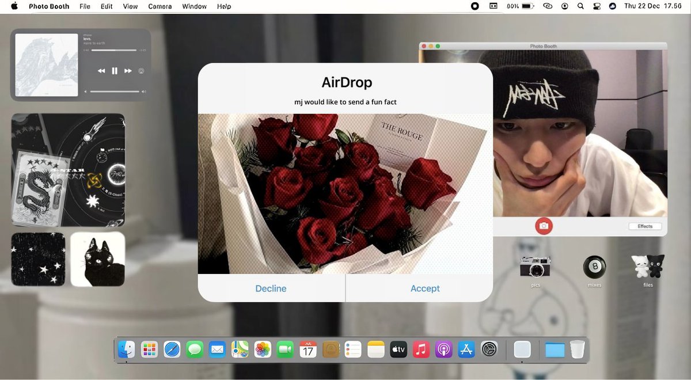The width and height of the screenshot is (691, 380).
Task: Open the File menu
Action: click(x=85, y=6)
